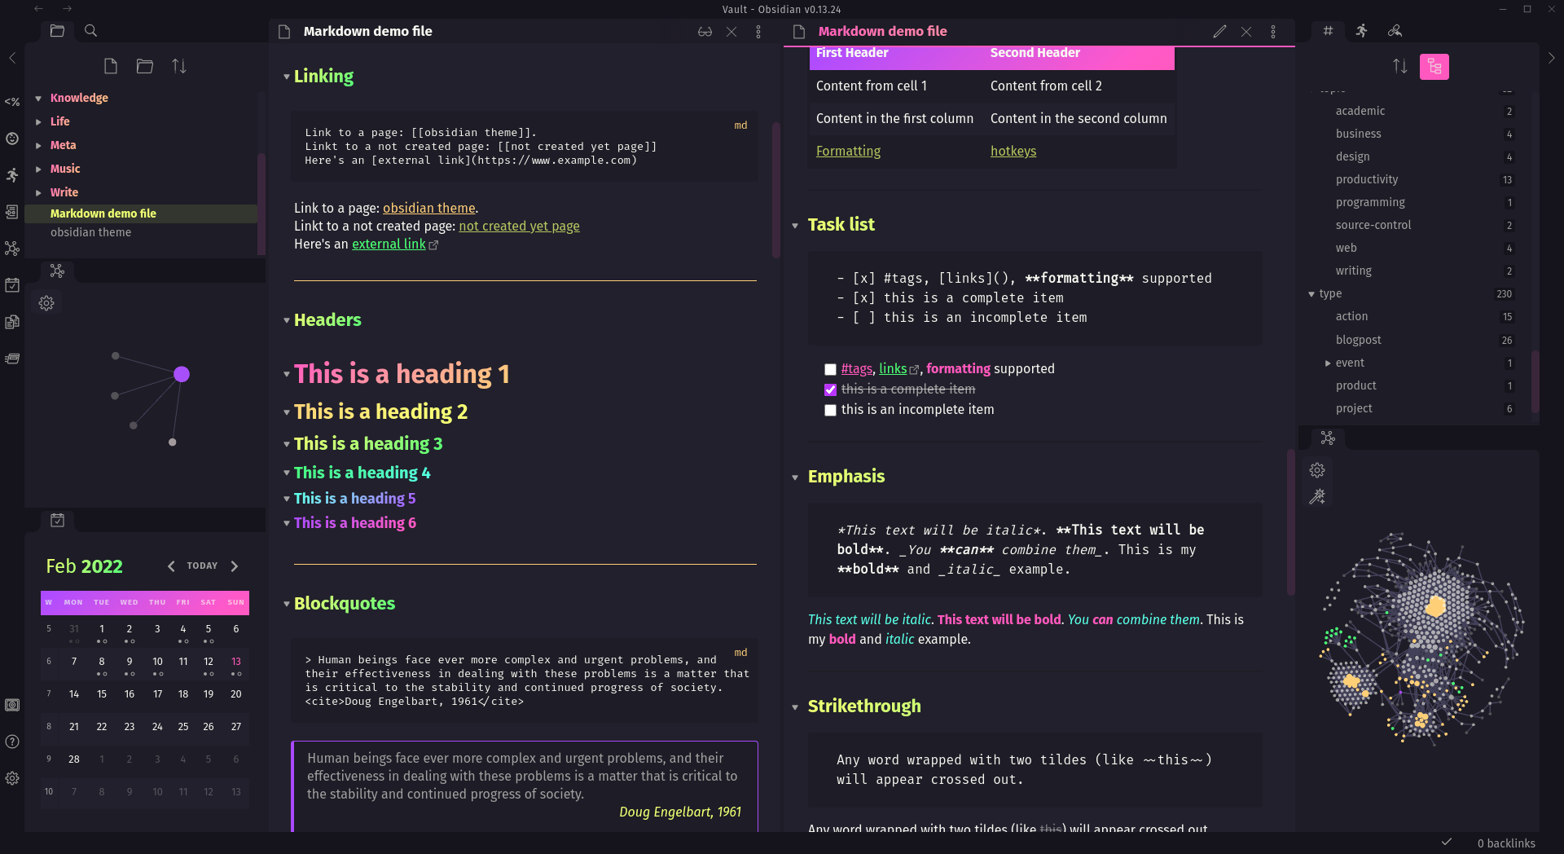Create a new note in file explorer

[x=111, y=66]
